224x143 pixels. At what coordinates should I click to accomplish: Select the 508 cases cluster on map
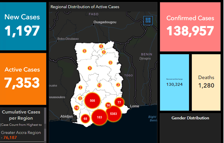tap(93, 101)
